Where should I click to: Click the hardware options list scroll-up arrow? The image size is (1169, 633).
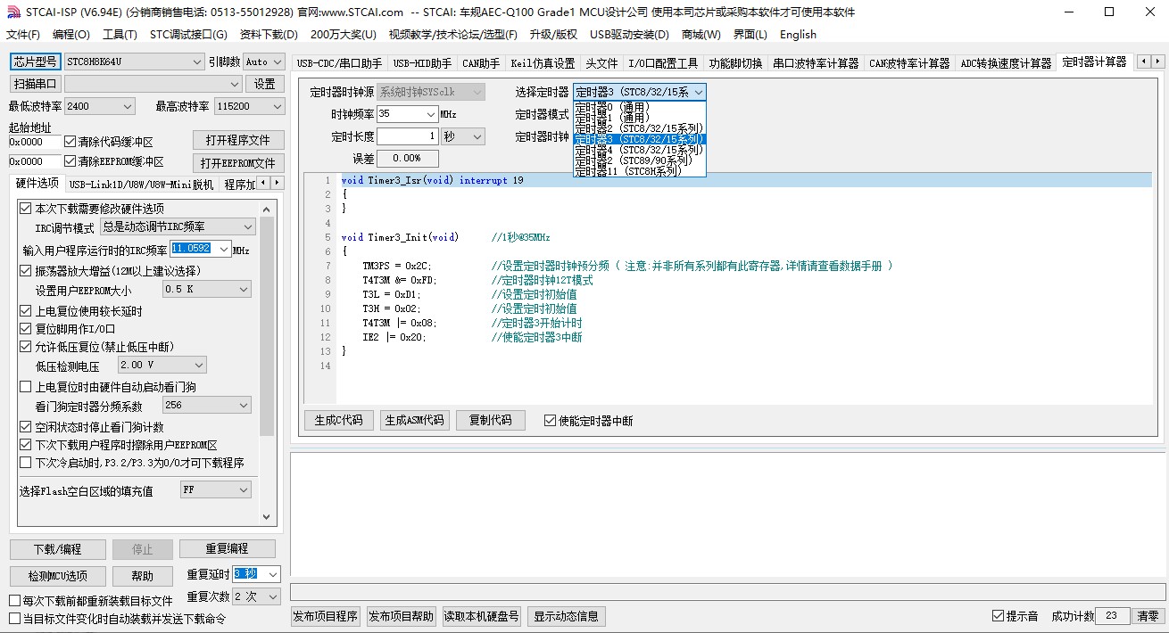click(x=267, y=209)
